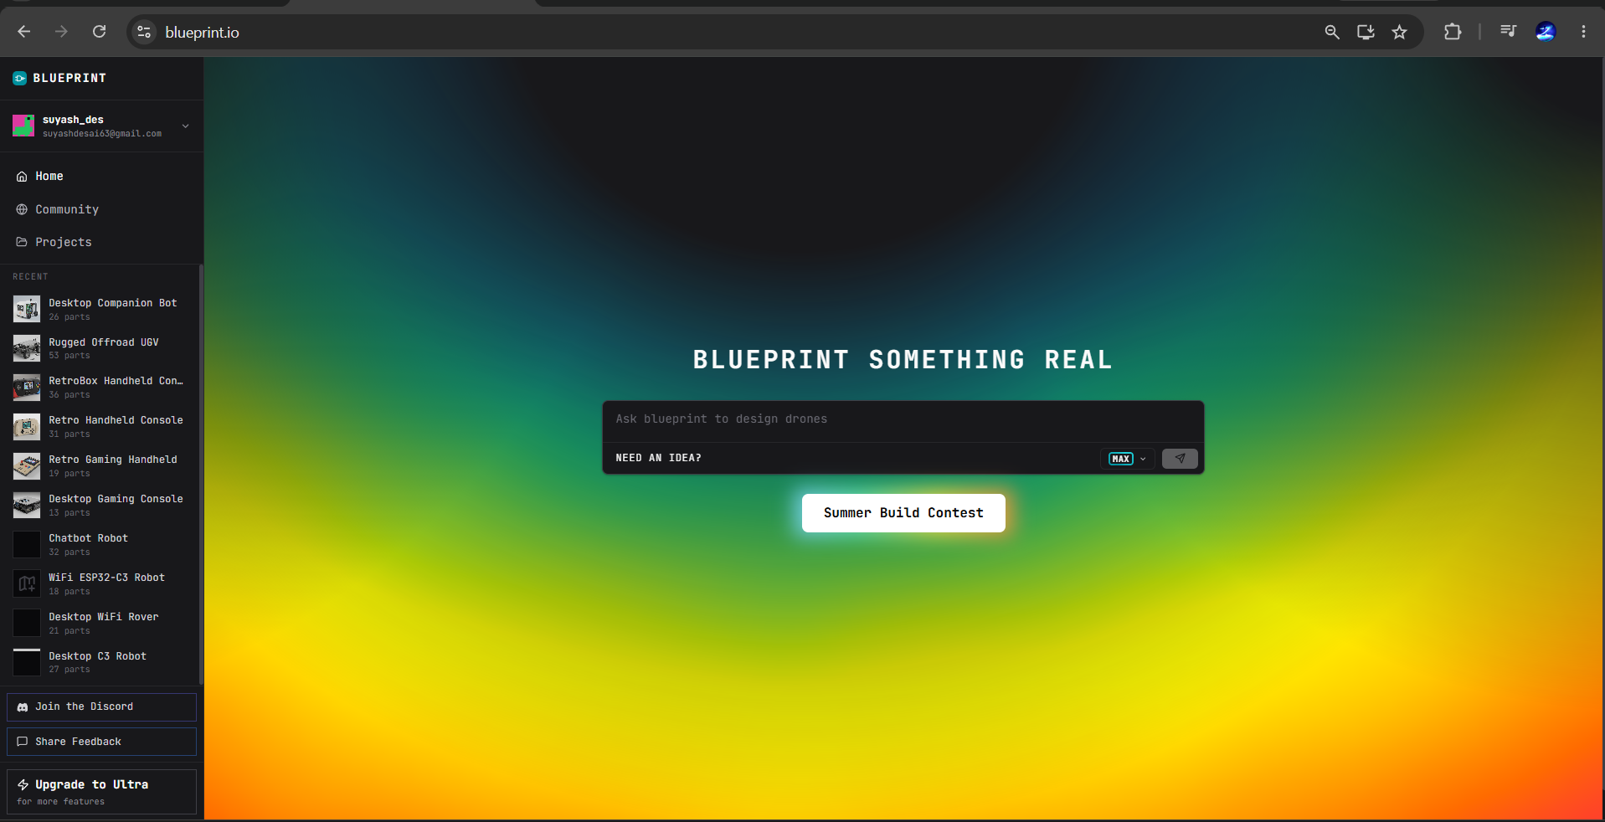This screenshot has width=1605, height=822.
Task: Click the site information icon in address bar
Action: 144,32
